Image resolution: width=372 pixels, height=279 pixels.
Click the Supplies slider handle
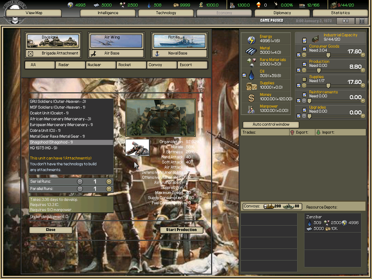click(x=328, y=86)
